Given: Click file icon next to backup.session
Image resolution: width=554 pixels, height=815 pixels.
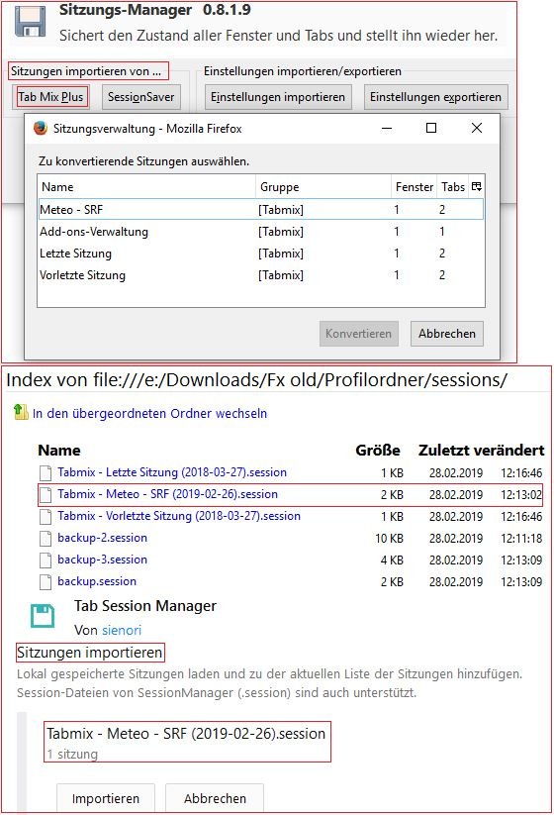Looking at the screenshot, I should coord(46,581).
